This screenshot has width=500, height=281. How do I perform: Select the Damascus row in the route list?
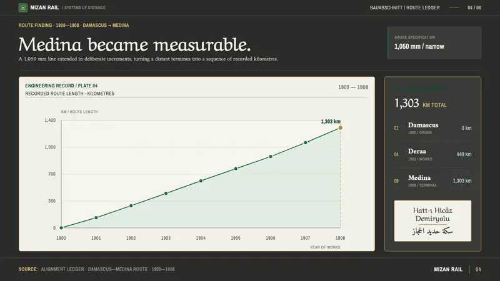(432, 128)
